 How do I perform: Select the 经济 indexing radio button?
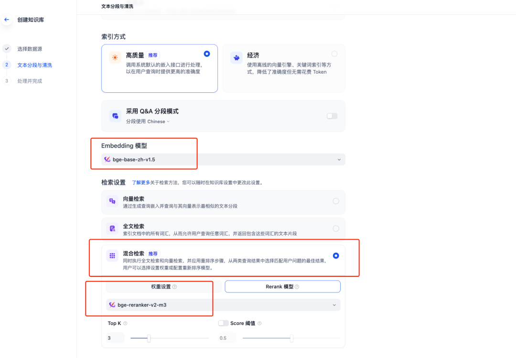pyautogui.click(x=334, y=54)
